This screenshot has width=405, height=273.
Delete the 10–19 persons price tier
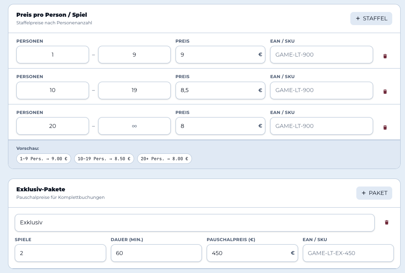coord(385,92)
